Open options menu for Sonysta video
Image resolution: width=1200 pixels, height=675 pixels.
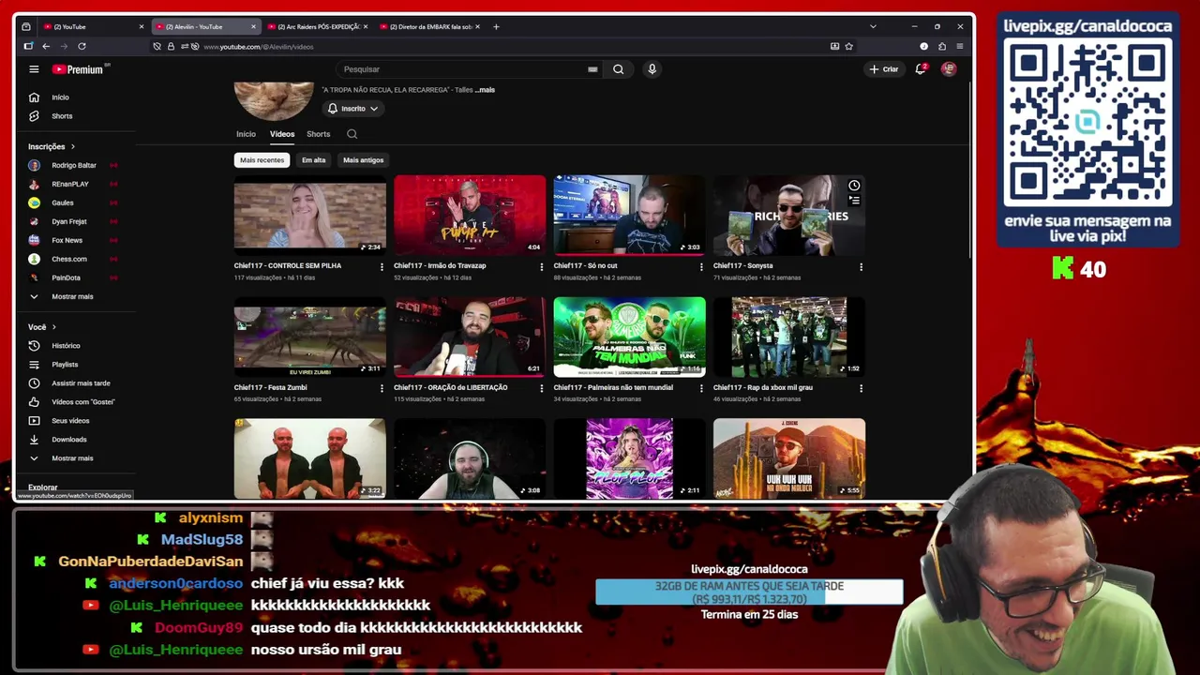coord(861,267)
